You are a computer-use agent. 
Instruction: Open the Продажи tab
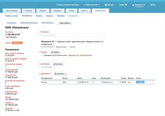[x=57, y=11]
